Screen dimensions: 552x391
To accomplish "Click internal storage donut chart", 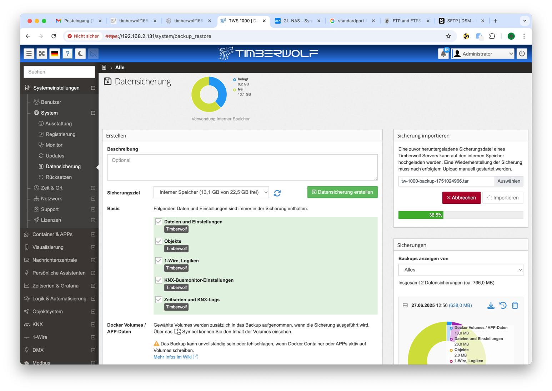I will click(209, 95).
